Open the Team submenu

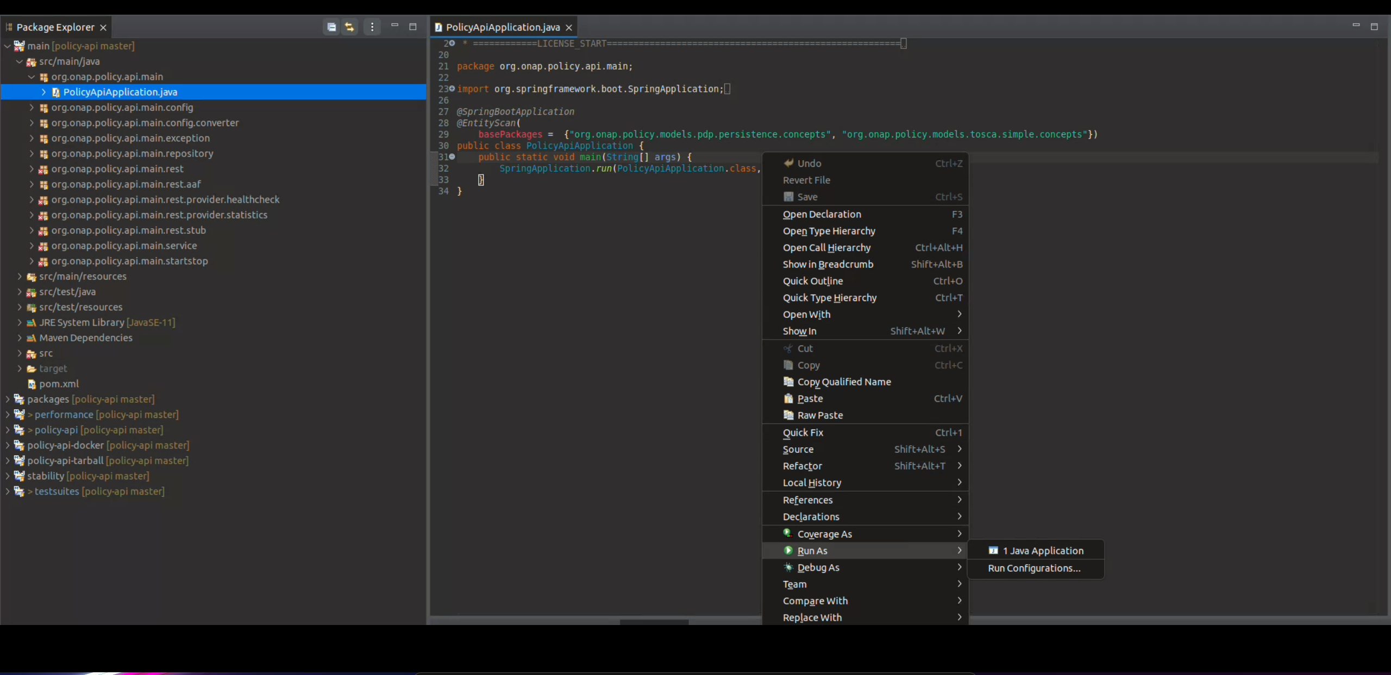865,584
